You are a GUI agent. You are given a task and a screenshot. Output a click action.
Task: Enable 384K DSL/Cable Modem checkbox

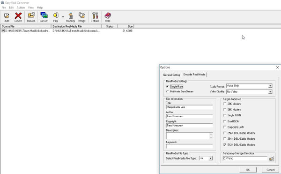(224, 139)
